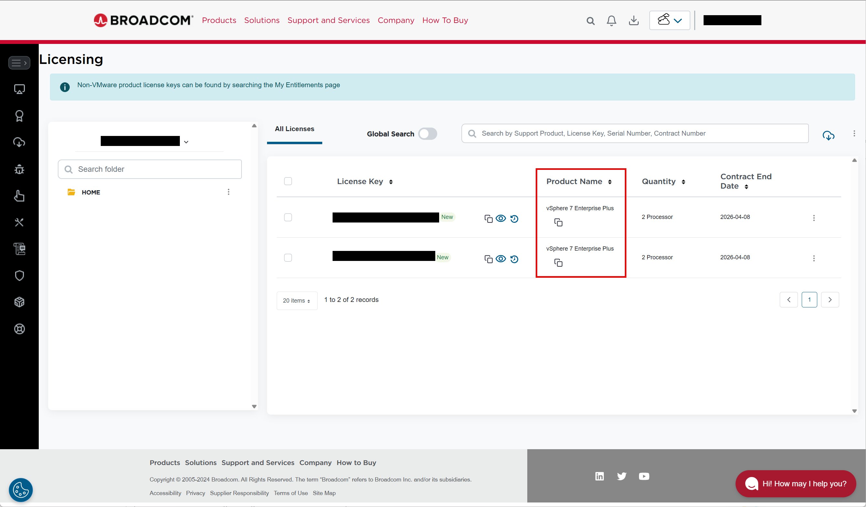Open the header search magnifier icon
866x507 pixels.
click(590, 21)
